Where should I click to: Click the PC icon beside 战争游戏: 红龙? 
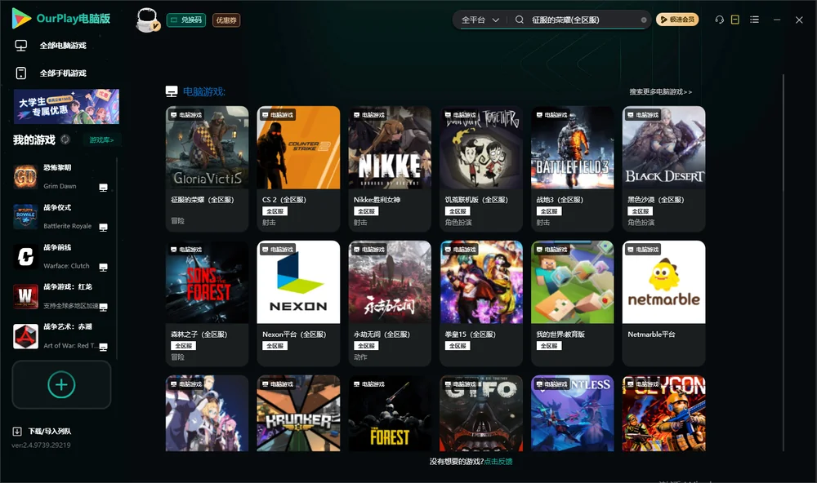pyautogui.click(x=103, y=307)
